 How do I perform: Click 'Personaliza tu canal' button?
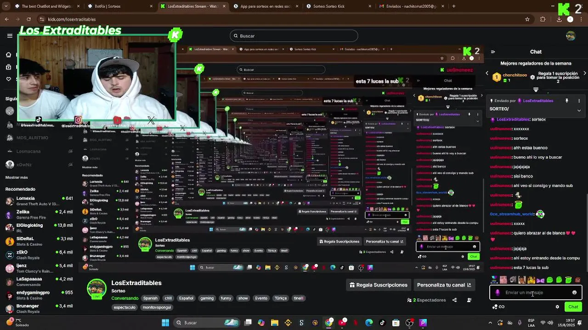pos(444,285)
